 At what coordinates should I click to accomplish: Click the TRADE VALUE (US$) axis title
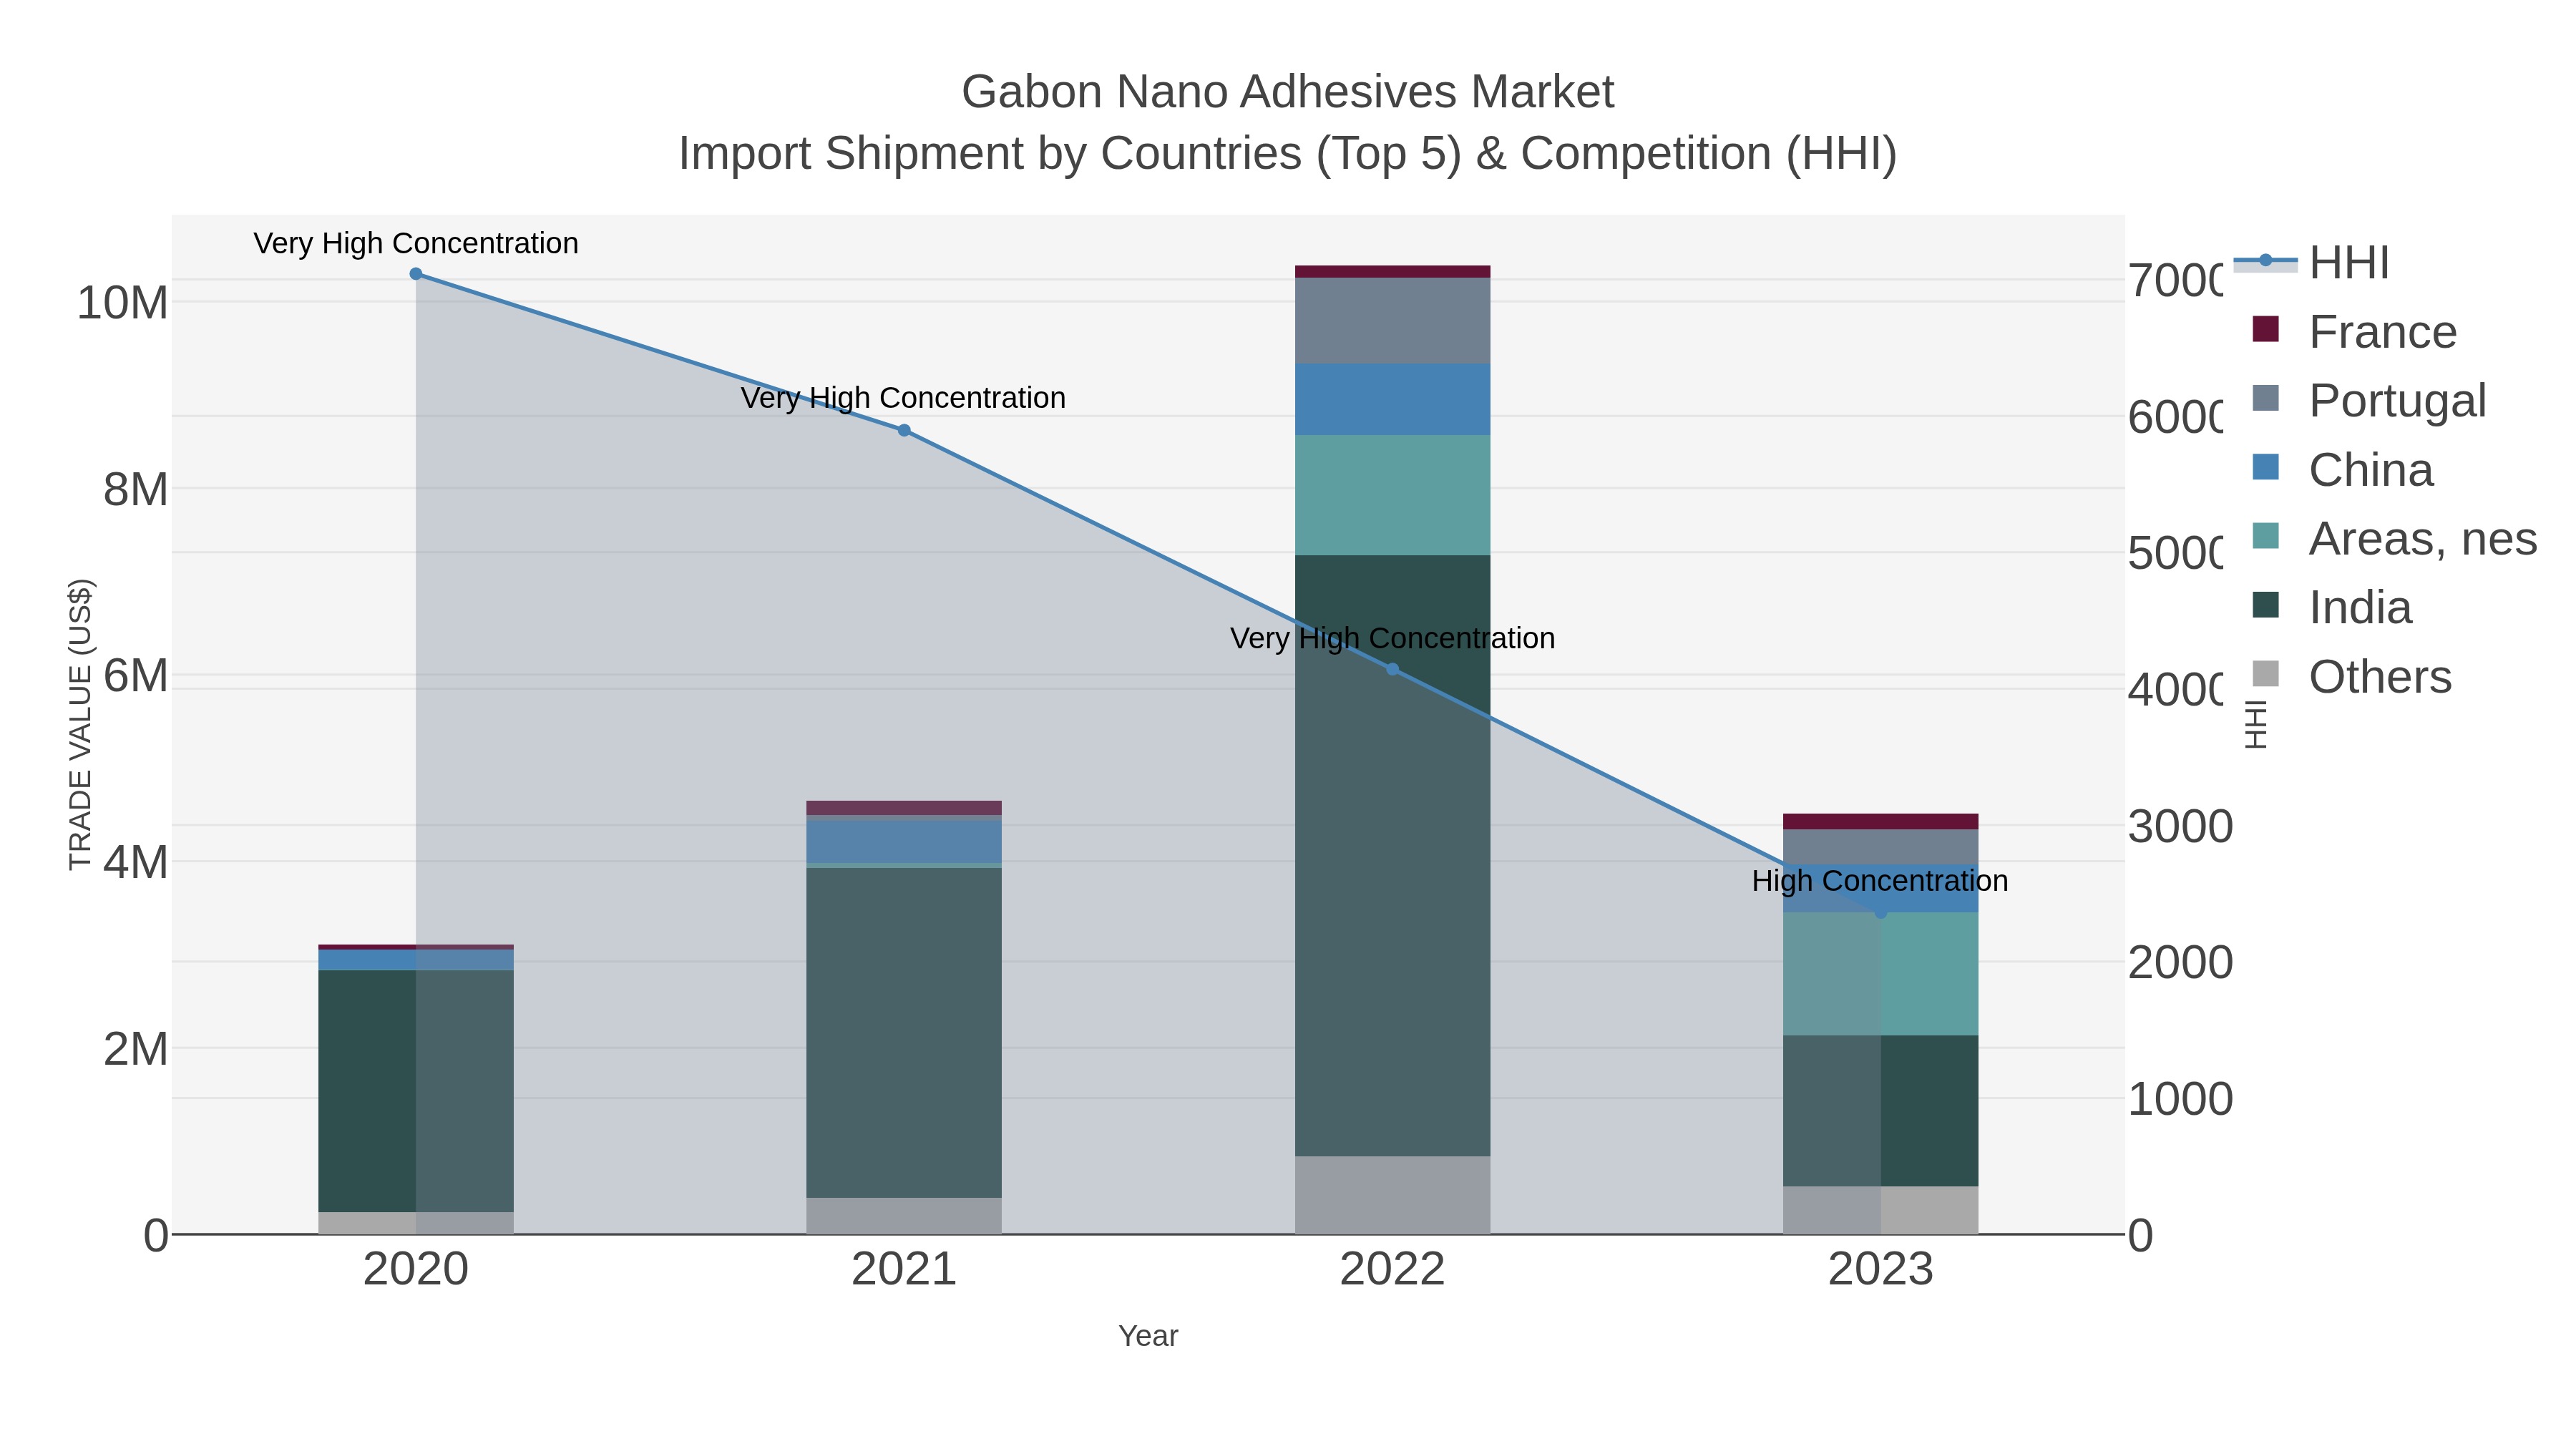pos(80,724)
